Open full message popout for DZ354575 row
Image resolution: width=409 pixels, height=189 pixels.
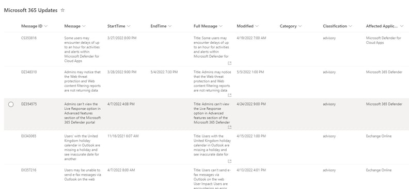tap(229, 127)
